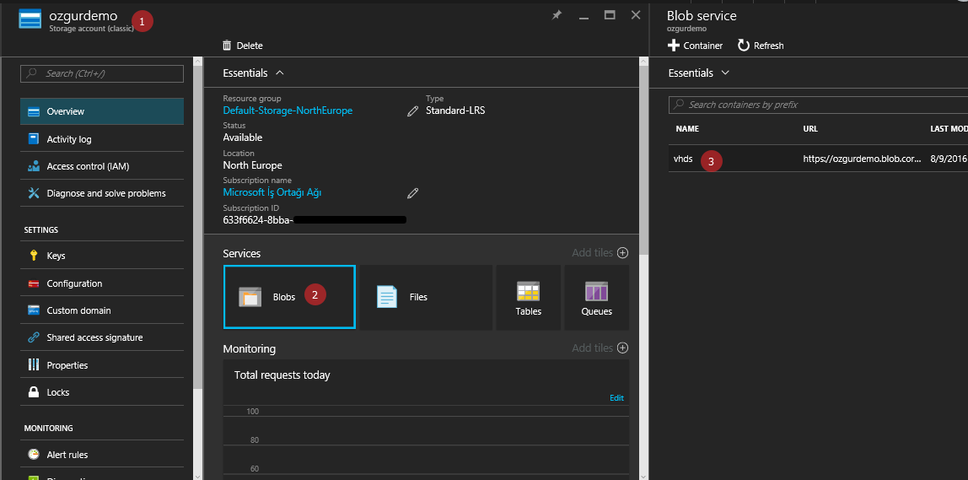This screenshot has width=968, height=480.
Task: Click the ozgurdemo storage account icon
Action: [x=30, y=19]
